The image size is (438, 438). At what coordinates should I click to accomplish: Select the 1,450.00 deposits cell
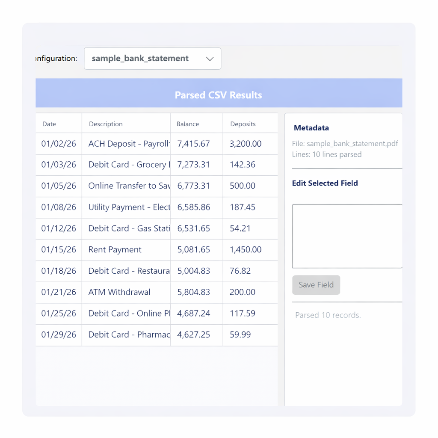246,250
